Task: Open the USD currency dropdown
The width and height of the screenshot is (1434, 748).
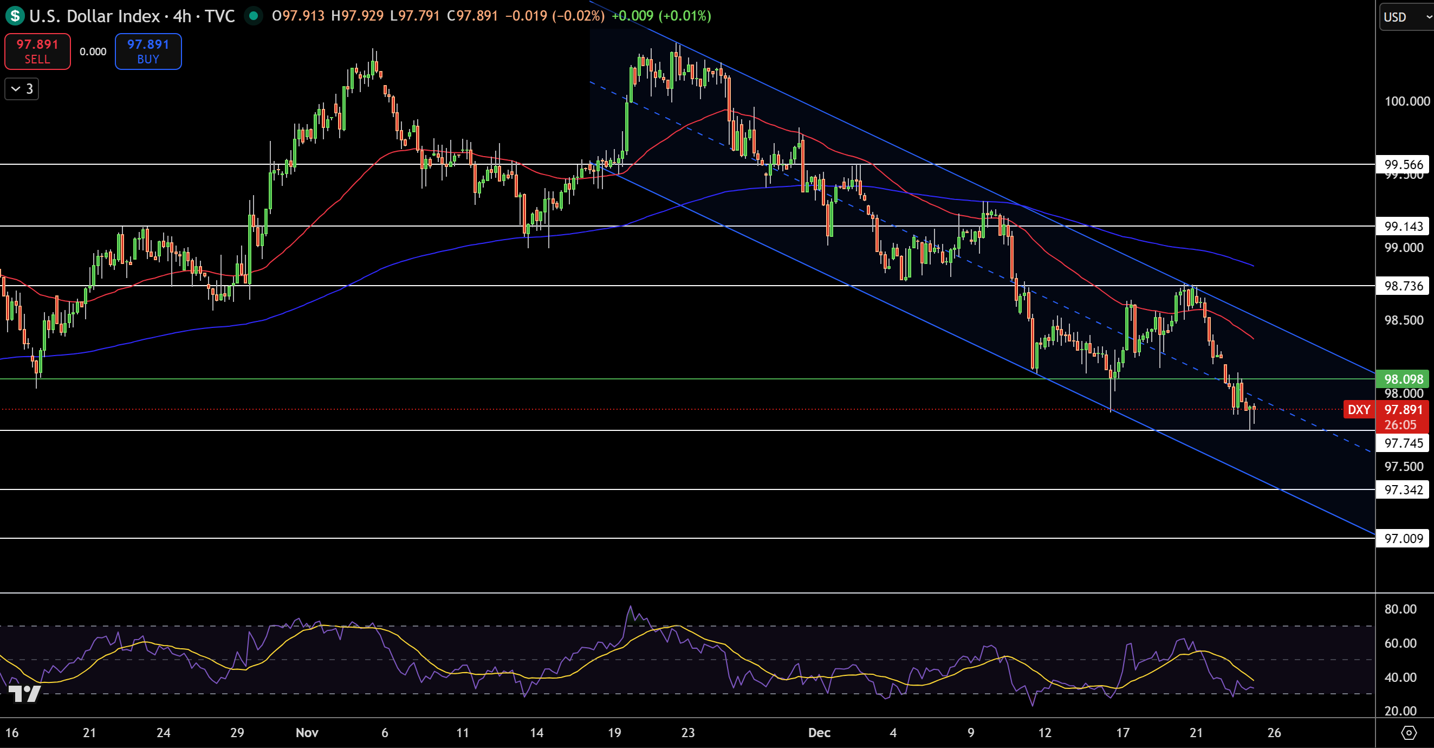Action: point(1407,17)
